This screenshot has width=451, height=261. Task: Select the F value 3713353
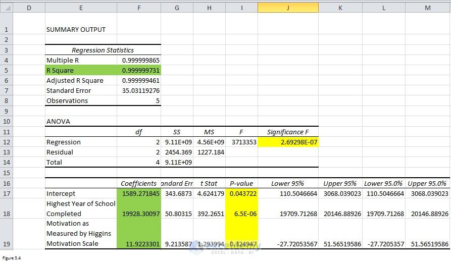[241, 142]
